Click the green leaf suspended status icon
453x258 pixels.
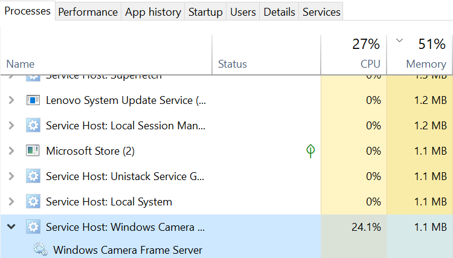[x=310, y=151]
